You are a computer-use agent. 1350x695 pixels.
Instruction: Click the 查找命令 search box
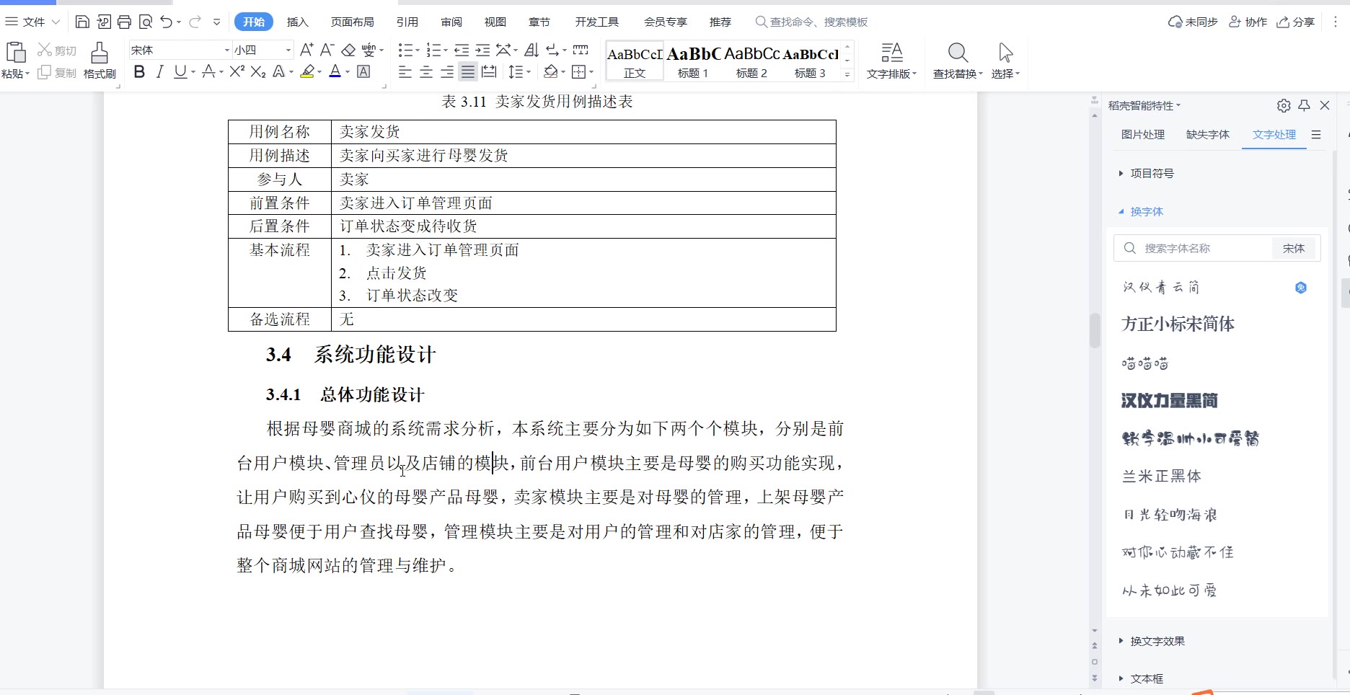pos(811,22)
